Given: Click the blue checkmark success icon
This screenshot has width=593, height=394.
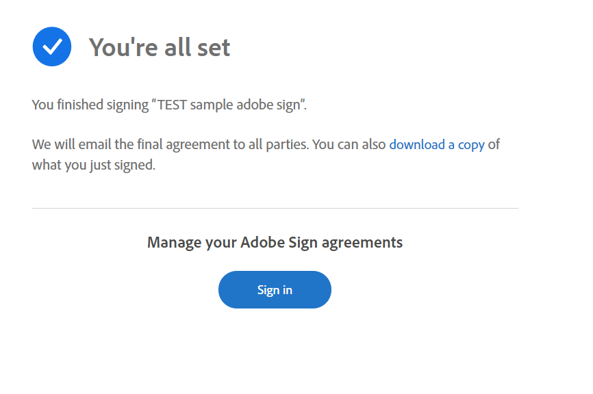Looking at the screenshot, I should pos(52,47).
